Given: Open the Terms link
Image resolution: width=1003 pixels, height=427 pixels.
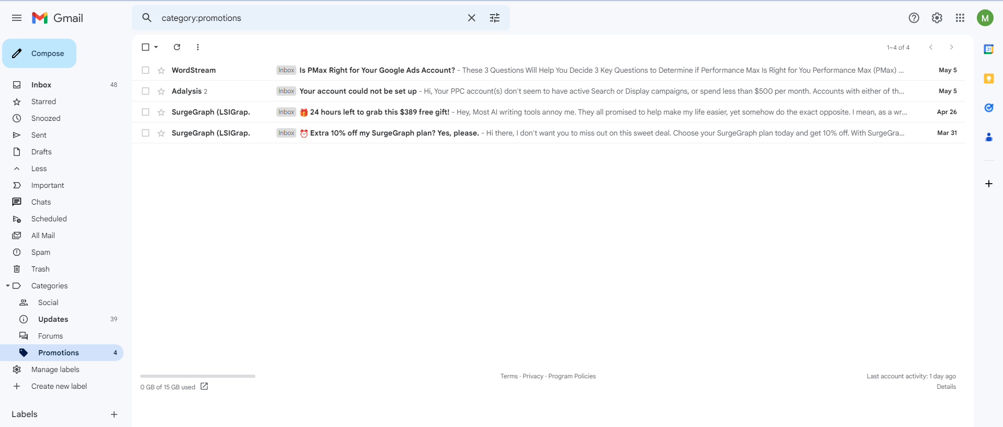Looking at the screenshot, I should 509,376.
